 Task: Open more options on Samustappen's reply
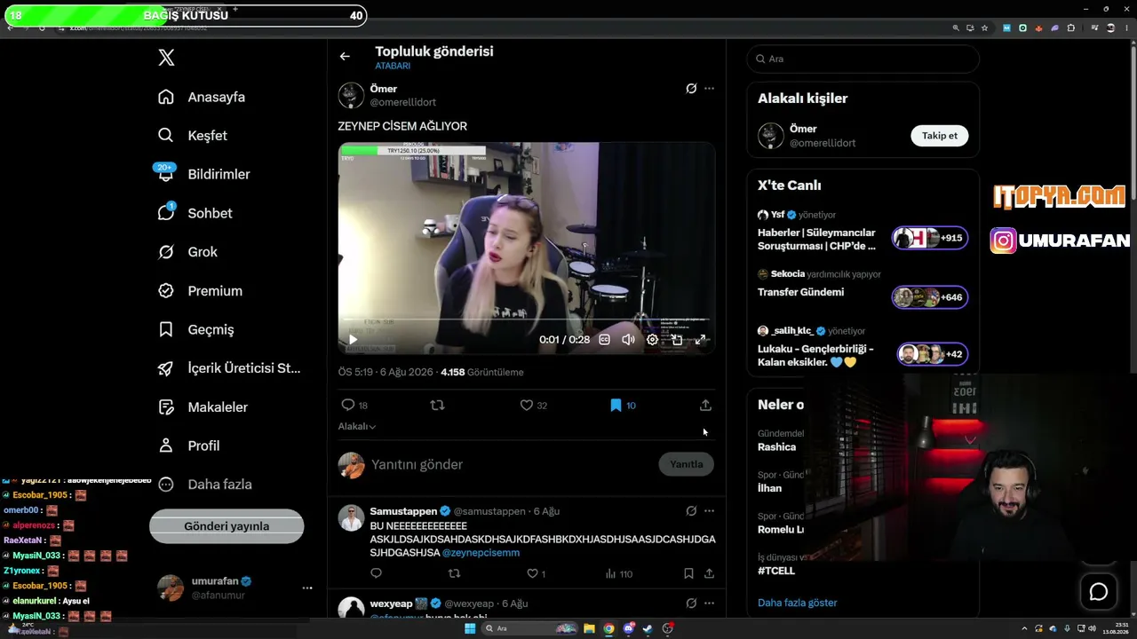pyautogui.click(x=709, y=511)
